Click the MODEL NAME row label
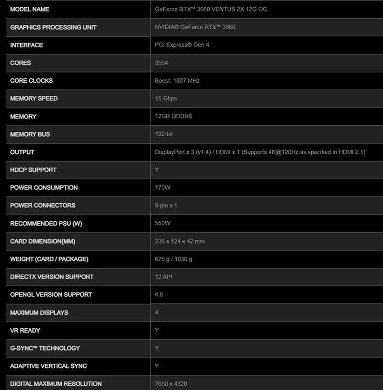The height and width of the screenshot is (390, 383). coord(30,10)
